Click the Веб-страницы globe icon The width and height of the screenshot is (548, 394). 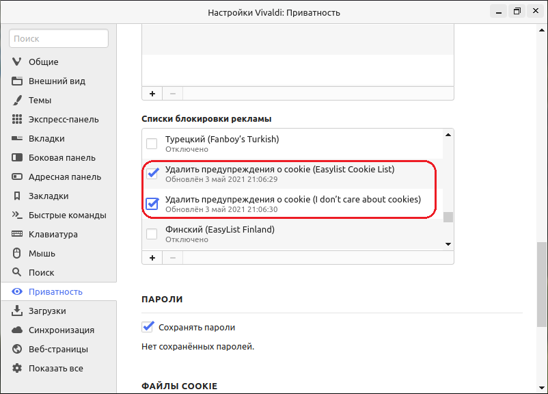click(17, 349)
